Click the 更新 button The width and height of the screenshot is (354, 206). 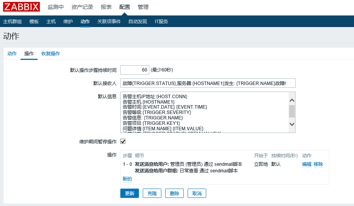(130, 193)
